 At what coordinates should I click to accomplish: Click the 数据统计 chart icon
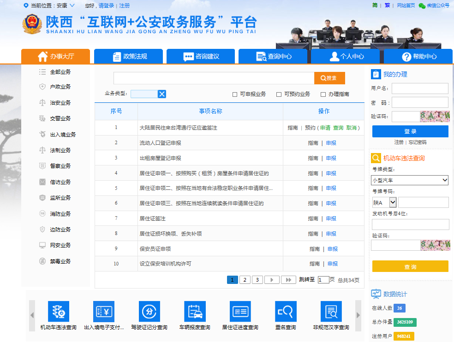click(x=376, y=294)
